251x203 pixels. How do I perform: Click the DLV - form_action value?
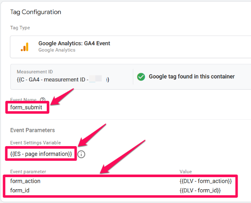pyautogui.click(x=206, y=181)
